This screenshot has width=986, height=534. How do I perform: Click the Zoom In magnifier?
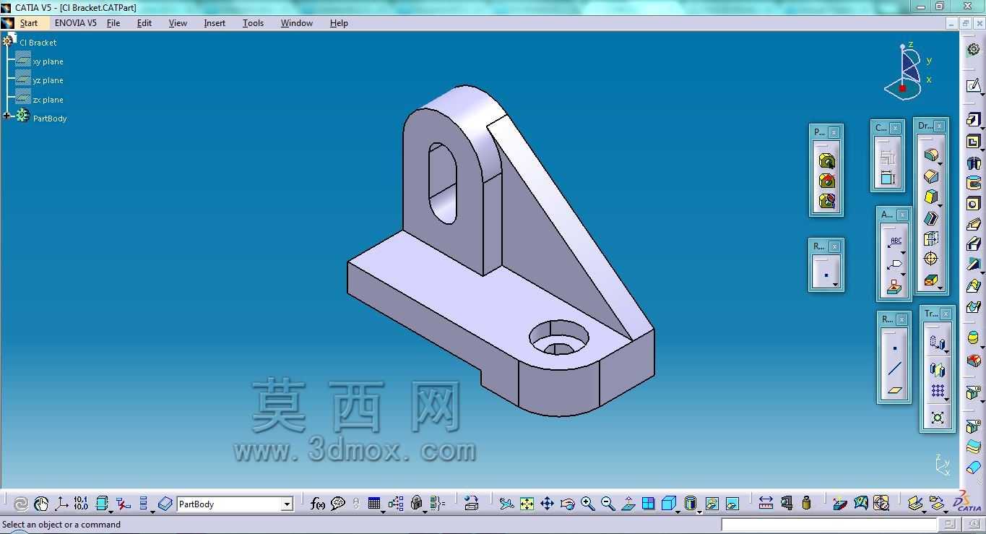tap(587, 504)
